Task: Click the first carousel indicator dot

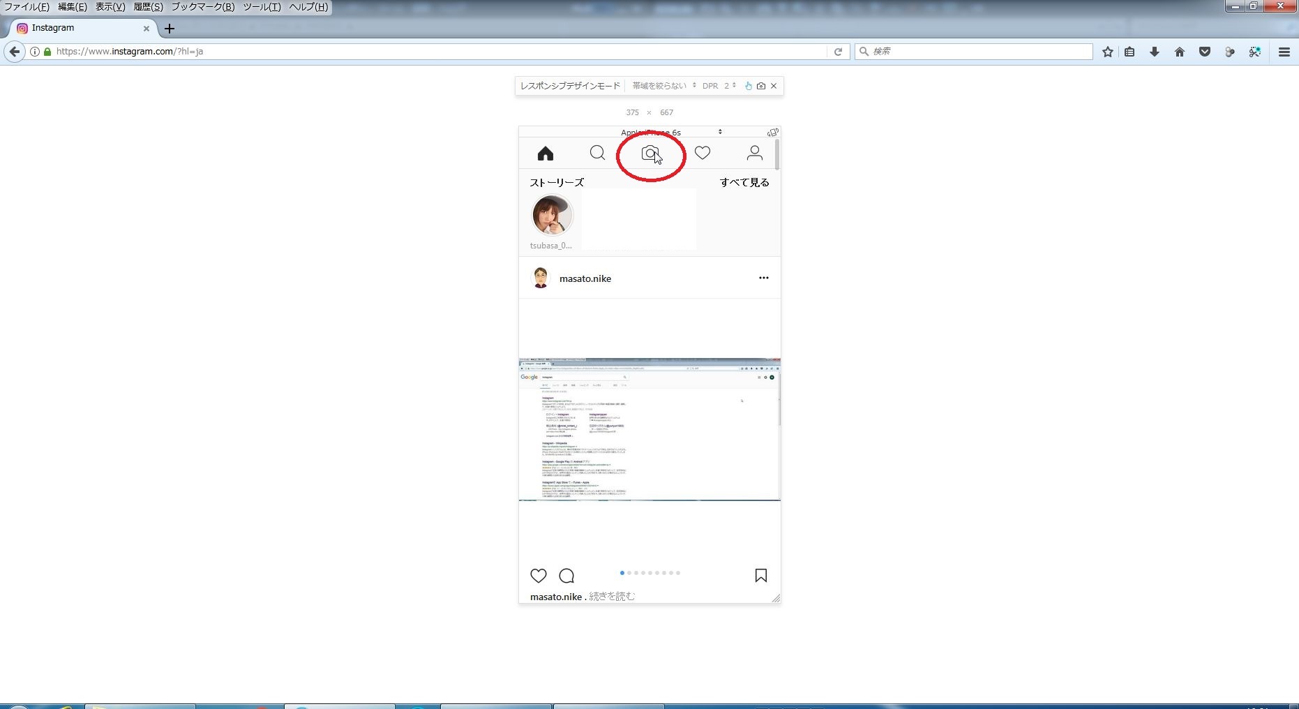Action: tap(622, 573)
